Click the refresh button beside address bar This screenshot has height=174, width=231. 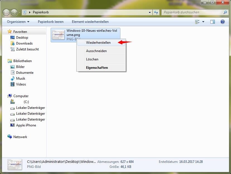tap(156, 12)
